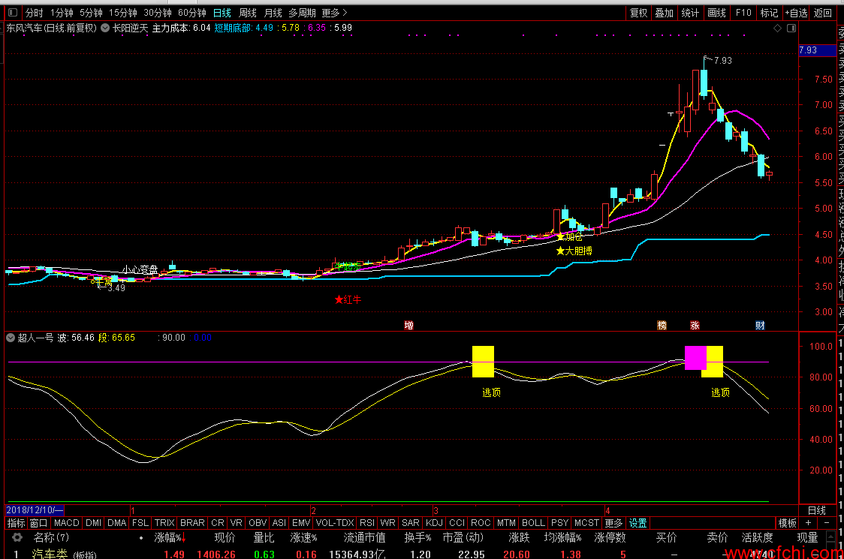Expand 更多 time period options

tap(334, 13)
